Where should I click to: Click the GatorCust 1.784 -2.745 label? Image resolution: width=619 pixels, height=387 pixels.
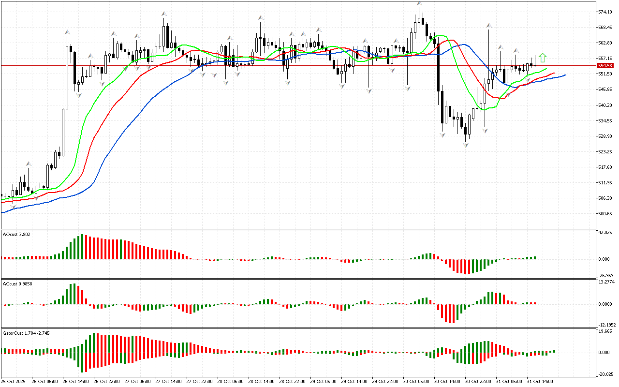pos(26,333)
